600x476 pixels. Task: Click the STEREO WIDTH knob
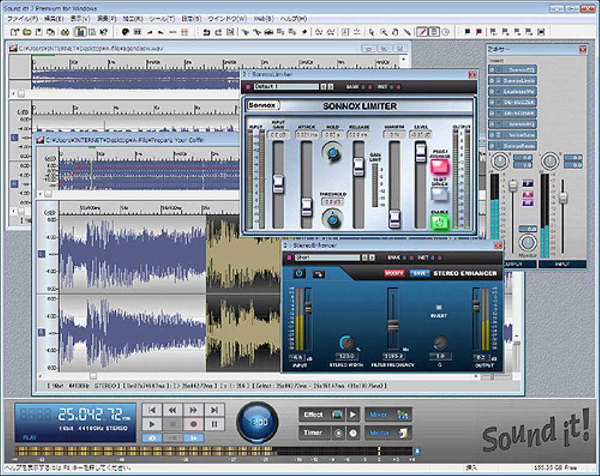click(x=347, y=342)
